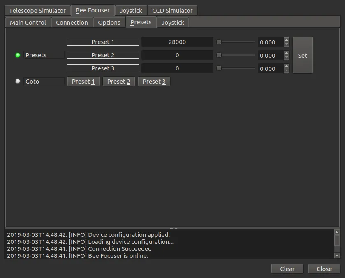Open the Connection sub-tab

[72, 23]
